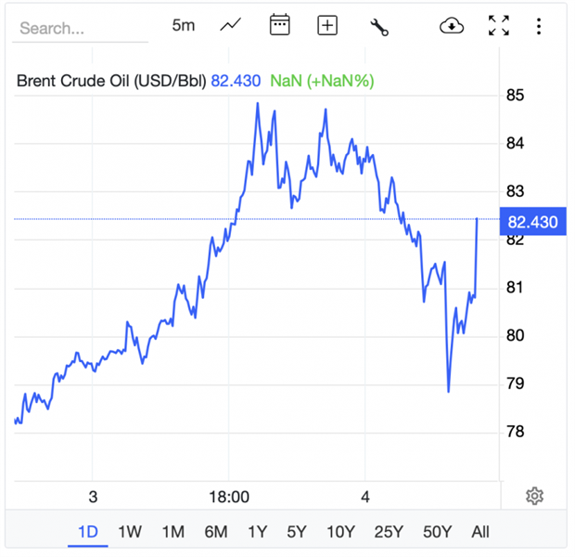
Task: Select the 6M time range
Action: 215,532
